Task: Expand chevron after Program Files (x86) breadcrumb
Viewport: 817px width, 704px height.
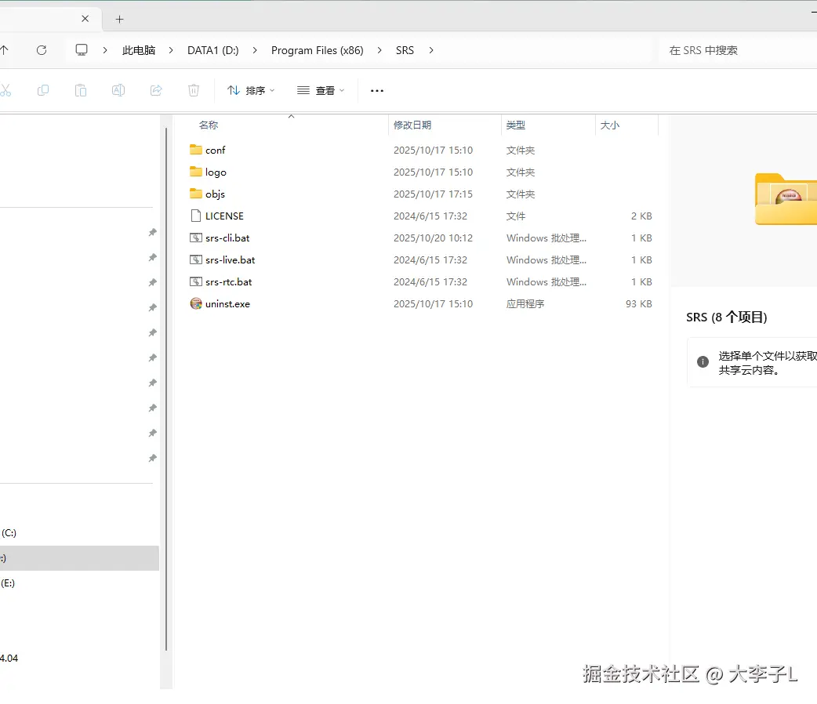Action: [x=379, y=50]
